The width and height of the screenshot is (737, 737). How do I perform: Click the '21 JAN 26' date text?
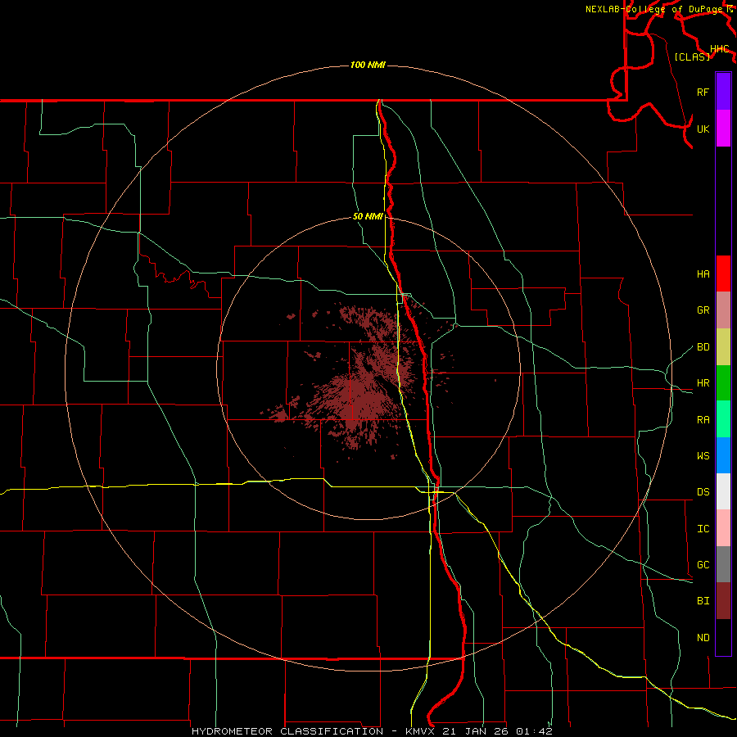tap(475, 731)
